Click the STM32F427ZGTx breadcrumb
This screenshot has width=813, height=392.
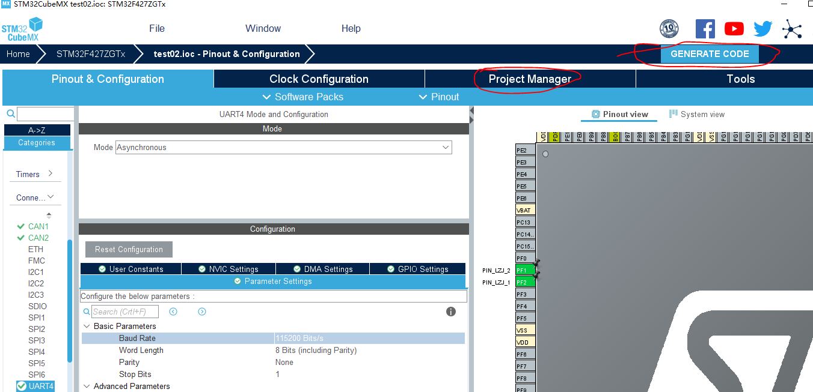[91, 53]
